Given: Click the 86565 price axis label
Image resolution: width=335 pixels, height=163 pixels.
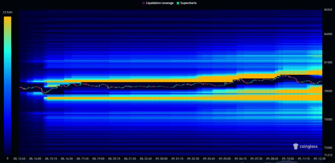Looking at the screenshot, I should coord(328,10).
